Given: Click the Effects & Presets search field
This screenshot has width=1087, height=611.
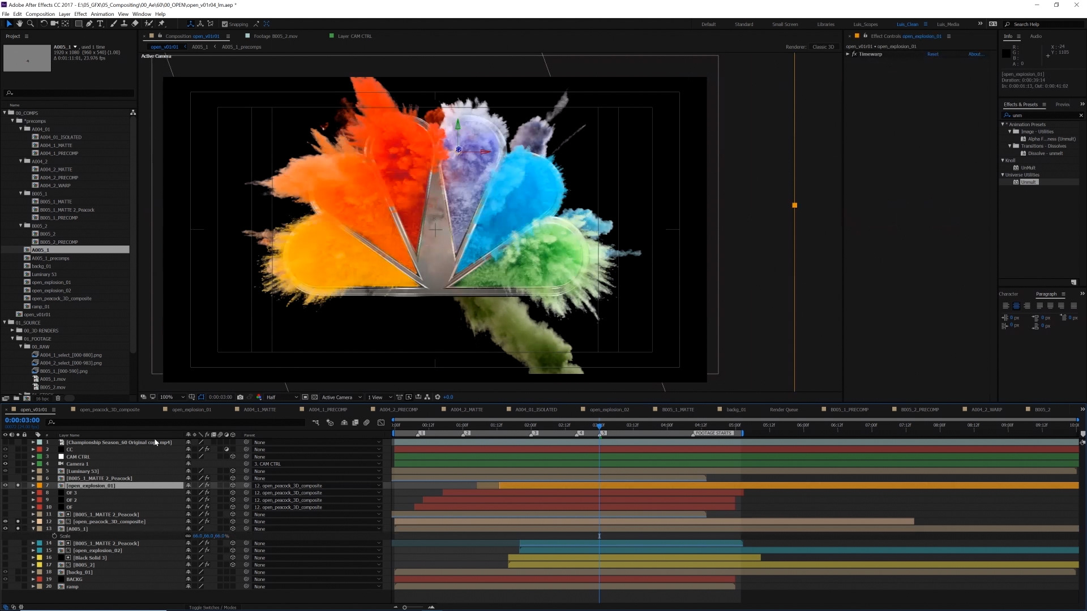Looking at the screenshot, I should point(1042,115).
